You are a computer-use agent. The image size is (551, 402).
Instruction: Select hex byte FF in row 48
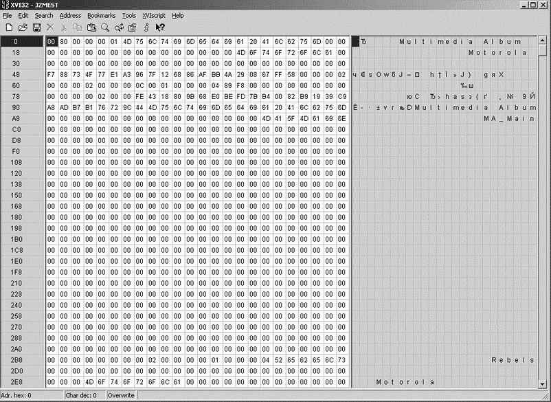coord(278,74)
